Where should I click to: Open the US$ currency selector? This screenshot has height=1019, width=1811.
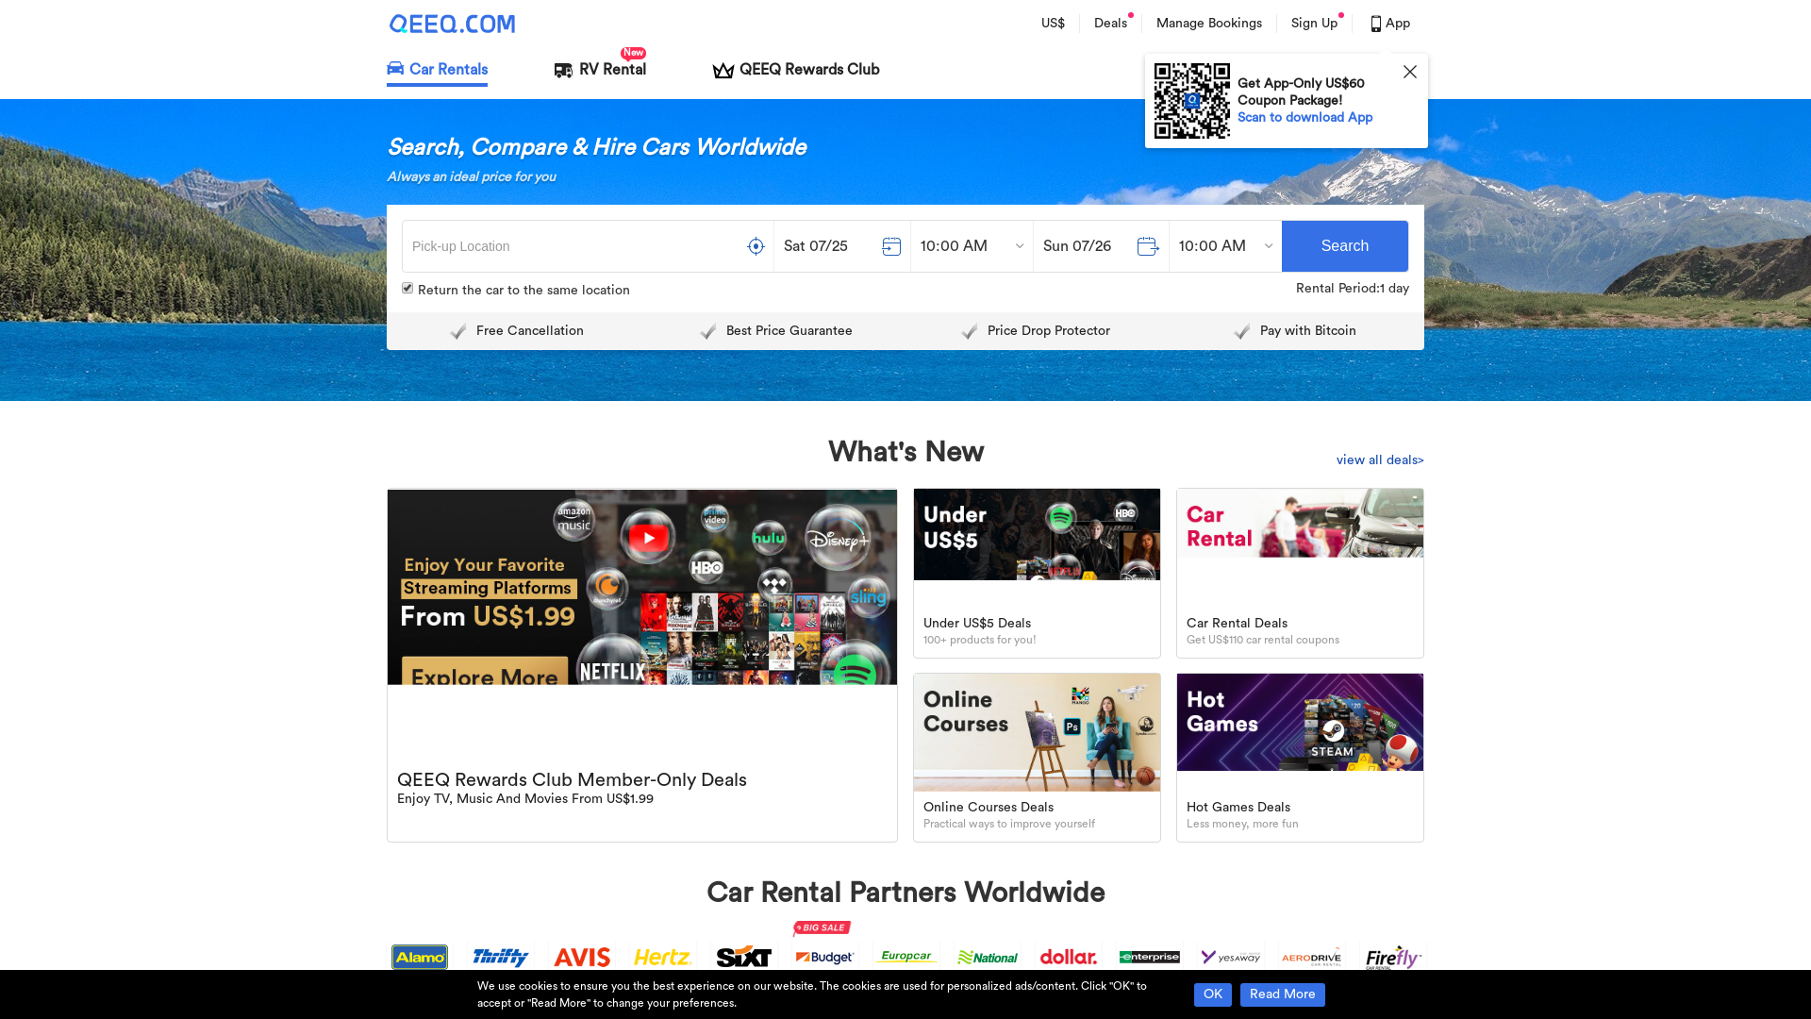(1053, 24)
